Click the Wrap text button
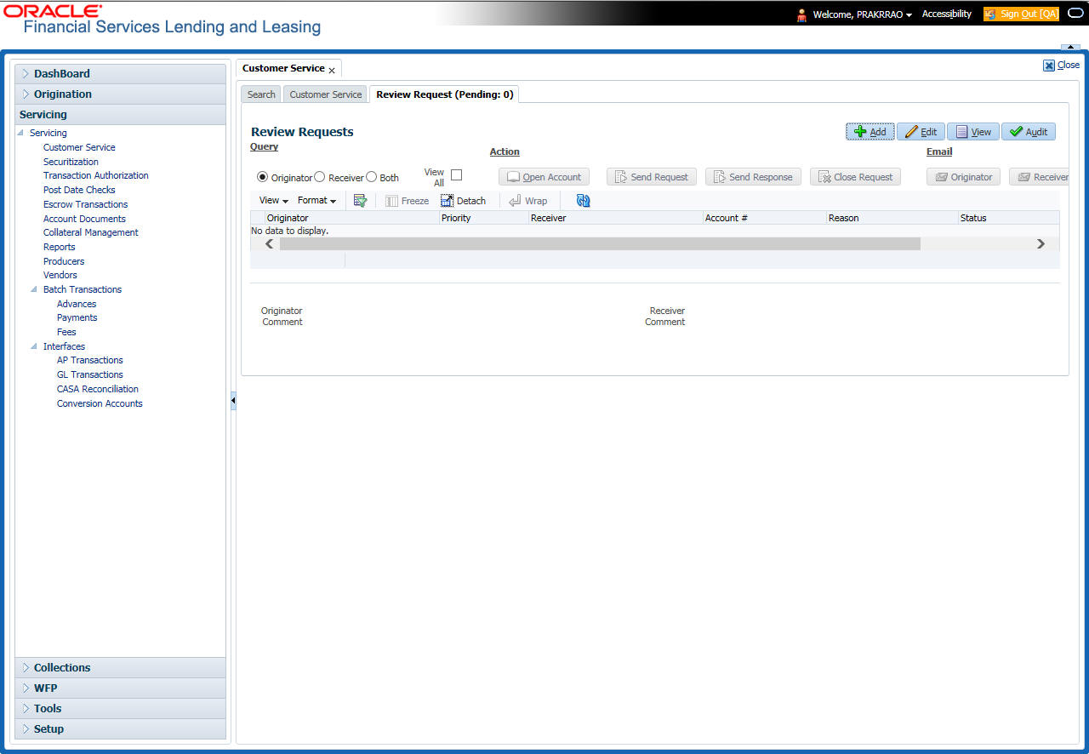The width and height of the screenshot is (1089, 754). [528, 201]
